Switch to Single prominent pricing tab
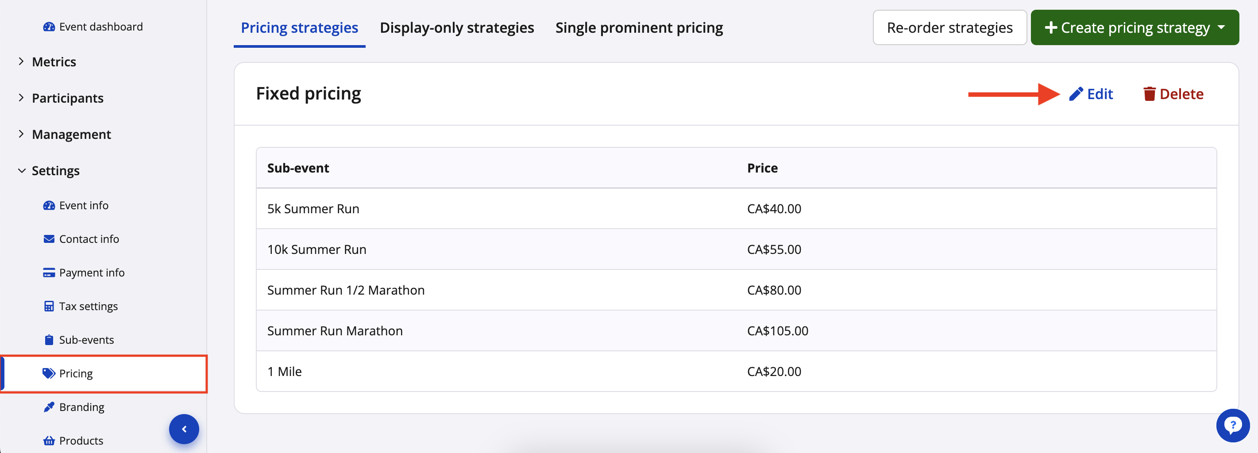The height and width of the screenshot is (453, 1258). pyautogui.click(x=639, y=28)
